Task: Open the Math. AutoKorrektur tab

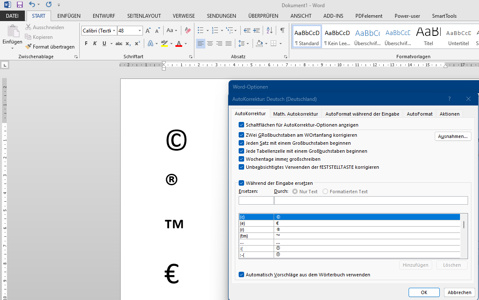Action: coord(296,114)
